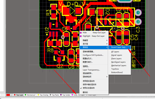Select the Mechanical 1 layer tab

30,95
